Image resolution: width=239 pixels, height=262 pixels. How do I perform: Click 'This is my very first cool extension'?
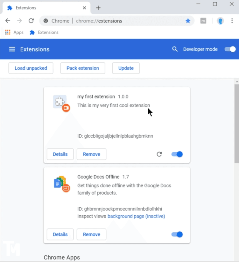click(x=114, y=105)
